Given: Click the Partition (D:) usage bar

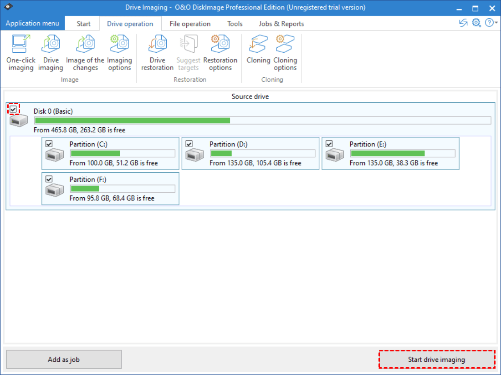Looking at the screenshot, I should [x=263, y=153].
